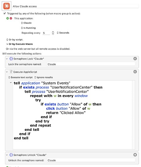141x167 pixels.
Task: Open the 'Ignore results' popup
Action: click(x=44, y=77)
